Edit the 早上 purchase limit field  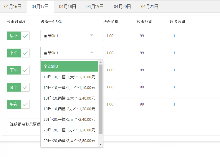click(x=195, y=35)
